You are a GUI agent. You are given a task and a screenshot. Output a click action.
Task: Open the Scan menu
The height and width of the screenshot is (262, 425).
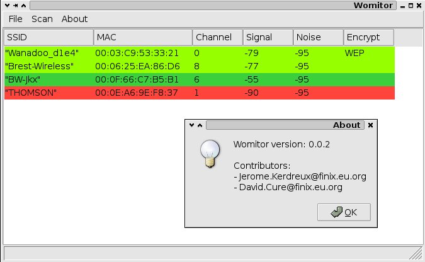42,19
